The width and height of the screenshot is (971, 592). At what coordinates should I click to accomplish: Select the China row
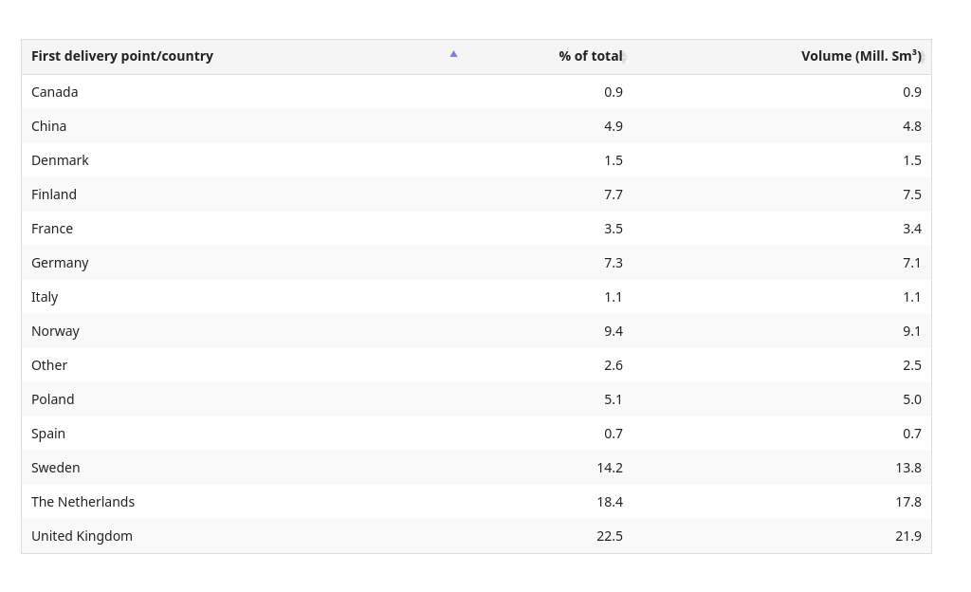click(x=476, y=126)
